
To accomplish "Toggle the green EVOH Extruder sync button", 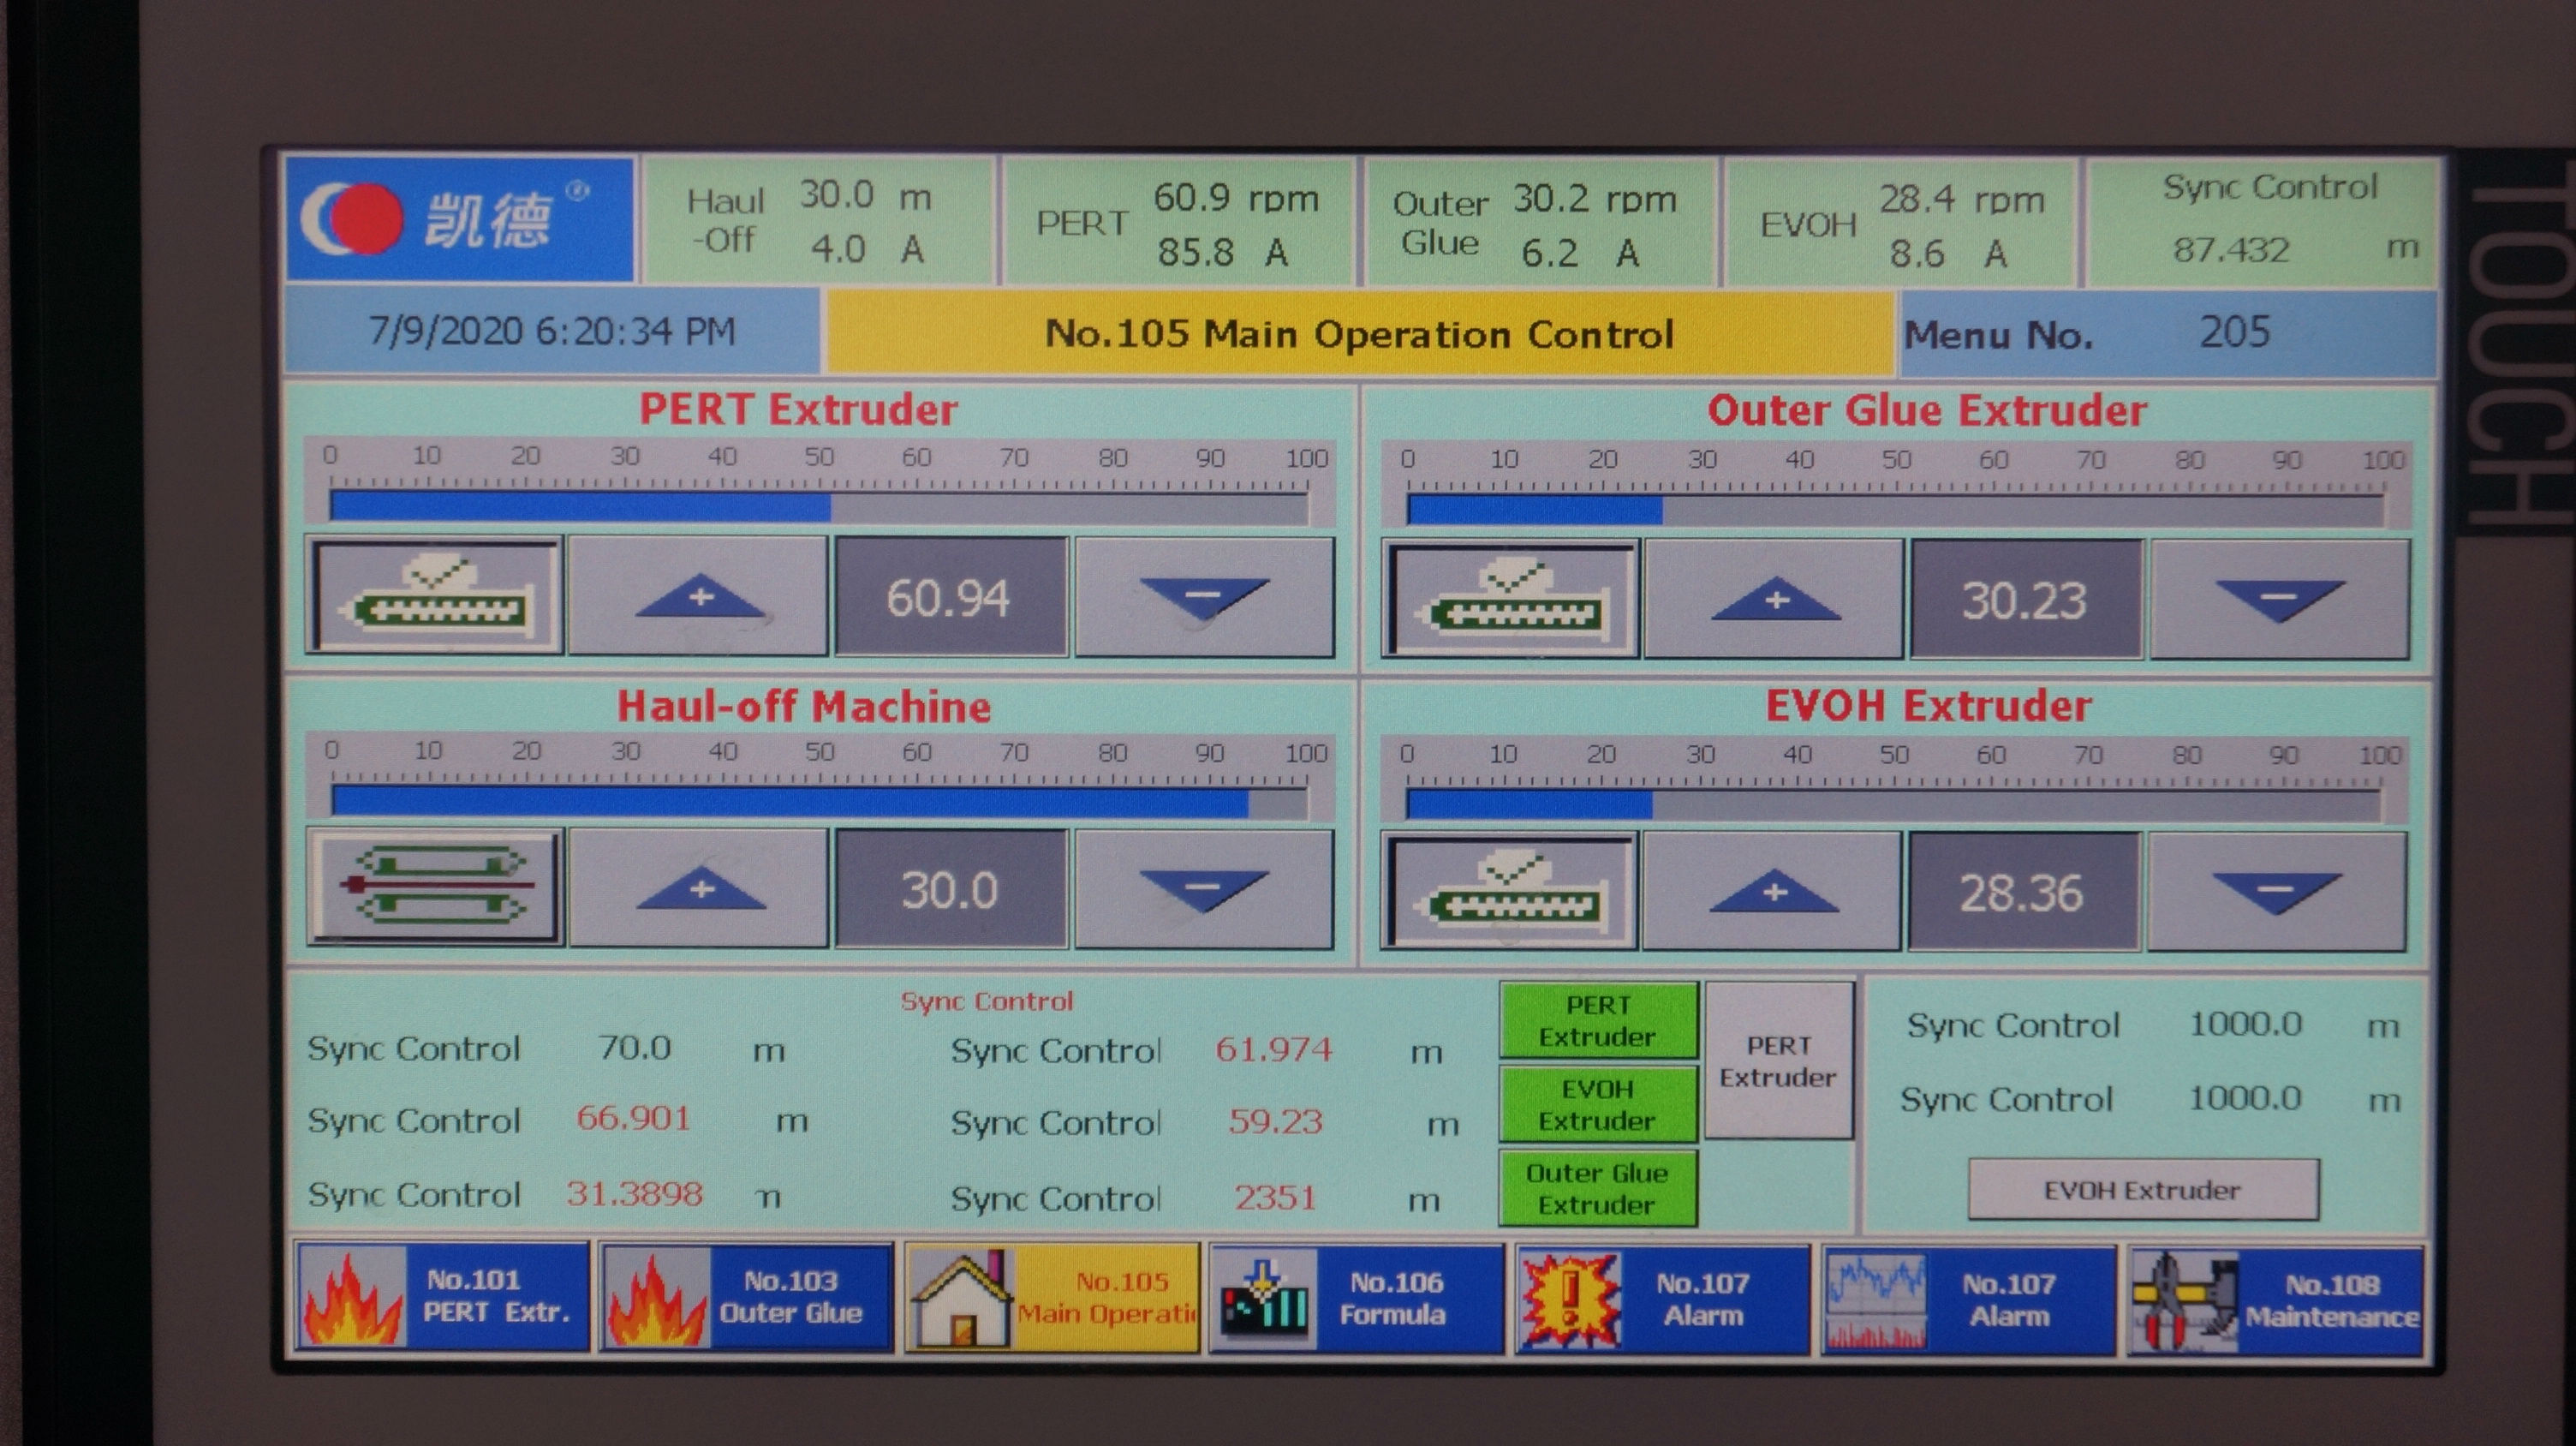I will 1598,1105.
